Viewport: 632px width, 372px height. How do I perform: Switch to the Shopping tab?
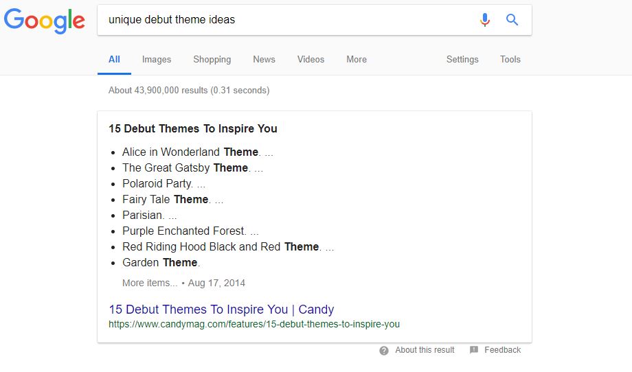click(x=212, y=60)
